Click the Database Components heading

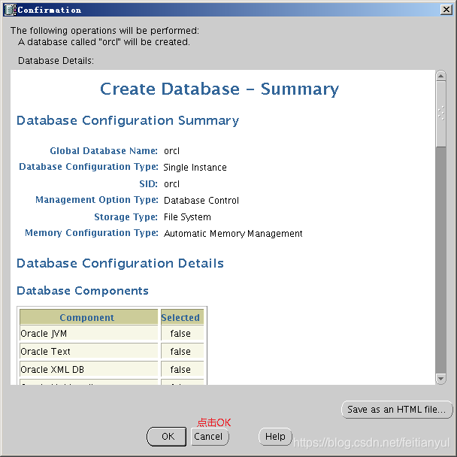pos(83,291)
